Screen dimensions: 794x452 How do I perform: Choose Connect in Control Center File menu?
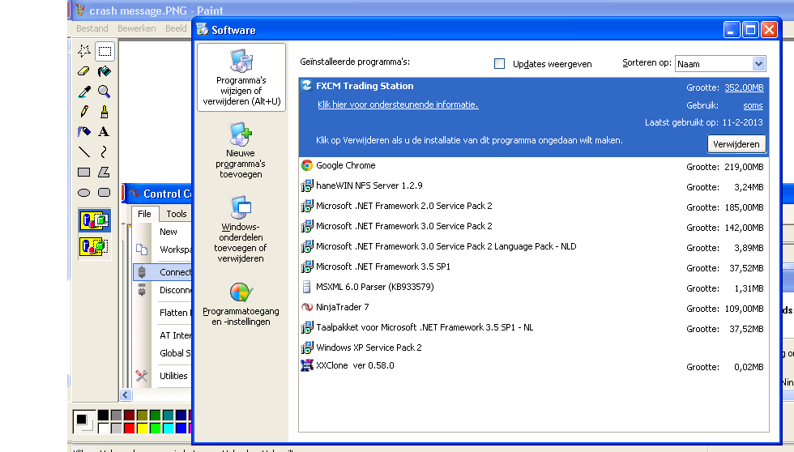tap(162, 272)
